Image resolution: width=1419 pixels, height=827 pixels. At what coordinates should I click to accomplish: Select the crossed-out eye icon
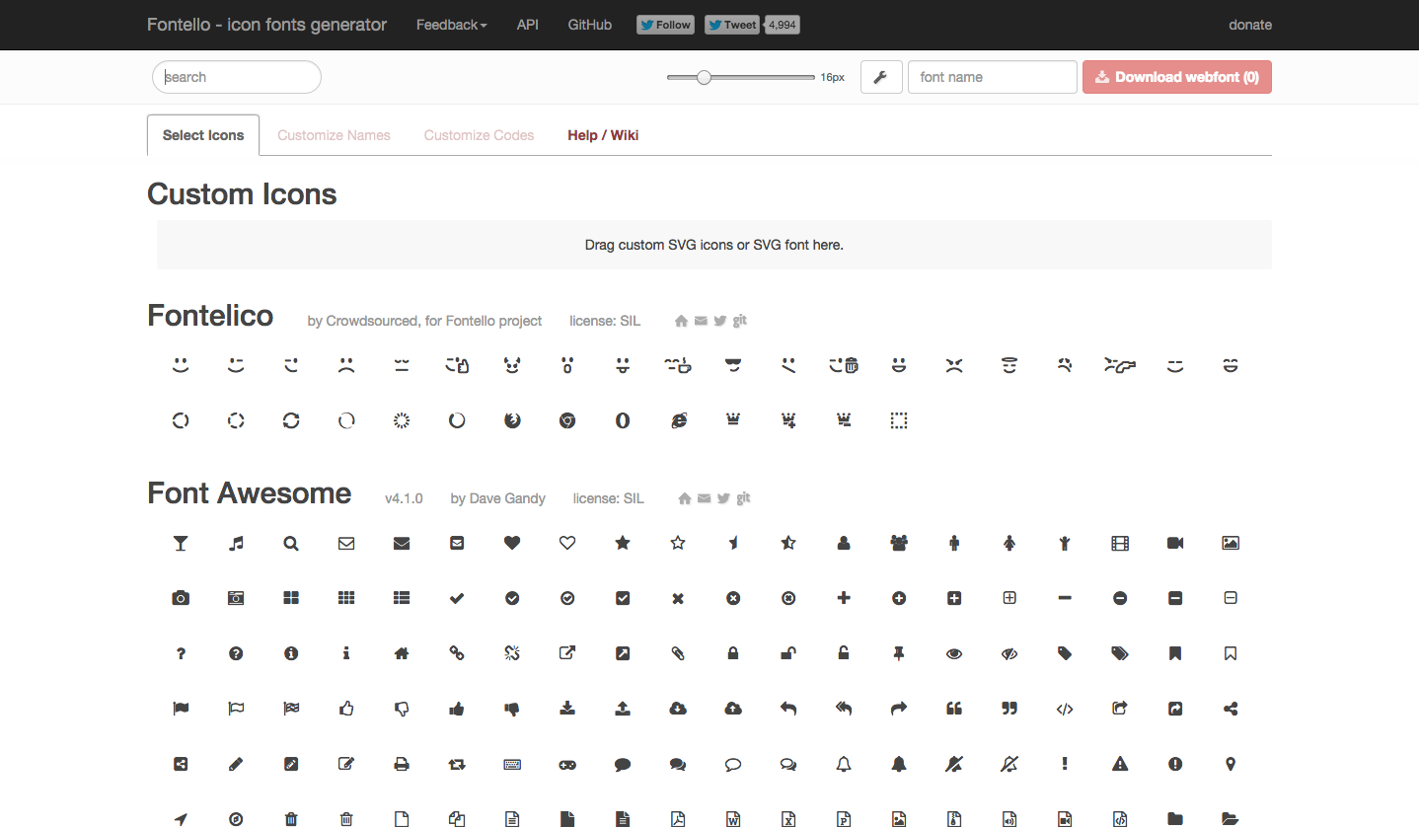[1009, 653]
